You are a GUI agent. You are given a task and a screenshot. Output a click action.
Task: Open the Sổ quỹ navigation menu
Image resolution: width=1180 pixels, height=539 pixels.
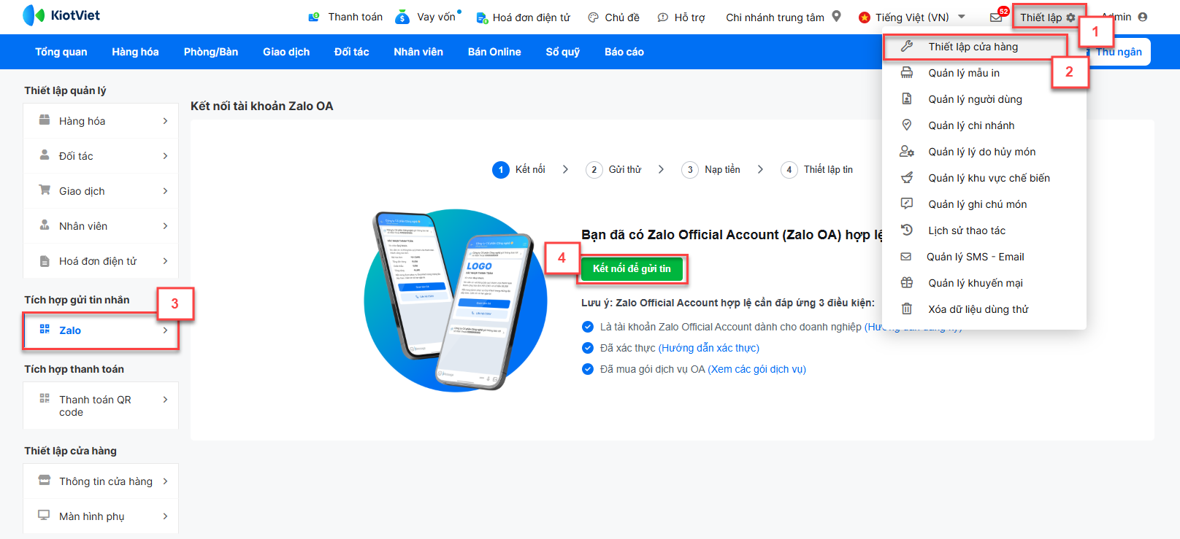tap(563, 52)
